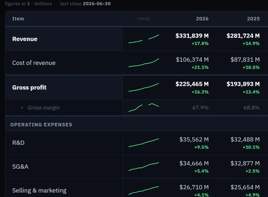Click the last close date 2026-06-30
The width and height of the screenshot is (268, 197).
click(x=97, y=4)
